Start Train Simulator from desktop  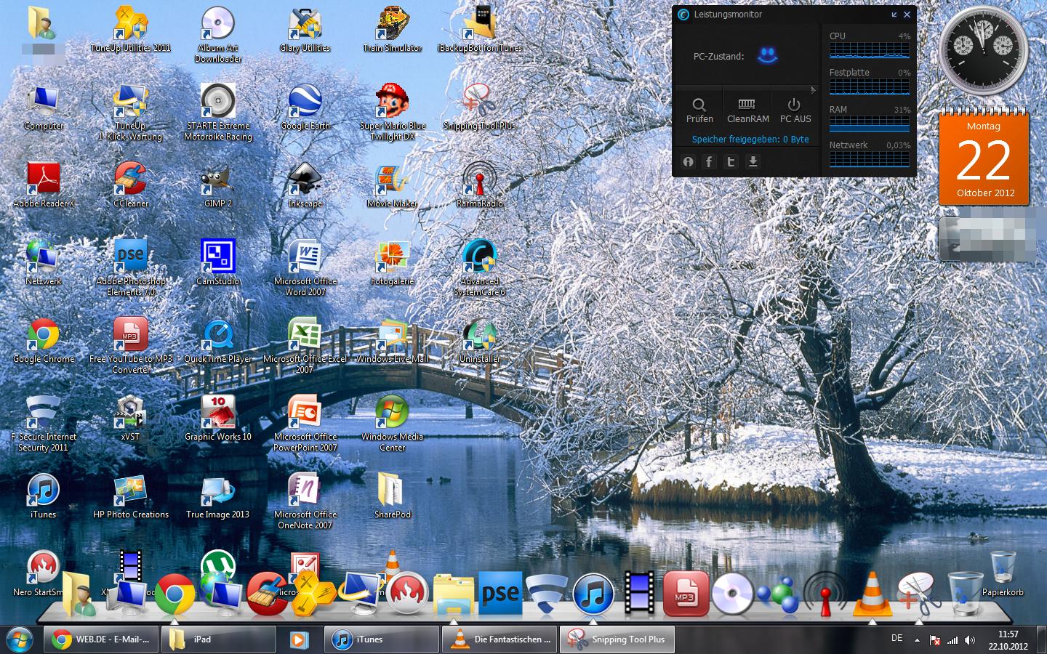(393, 29)
